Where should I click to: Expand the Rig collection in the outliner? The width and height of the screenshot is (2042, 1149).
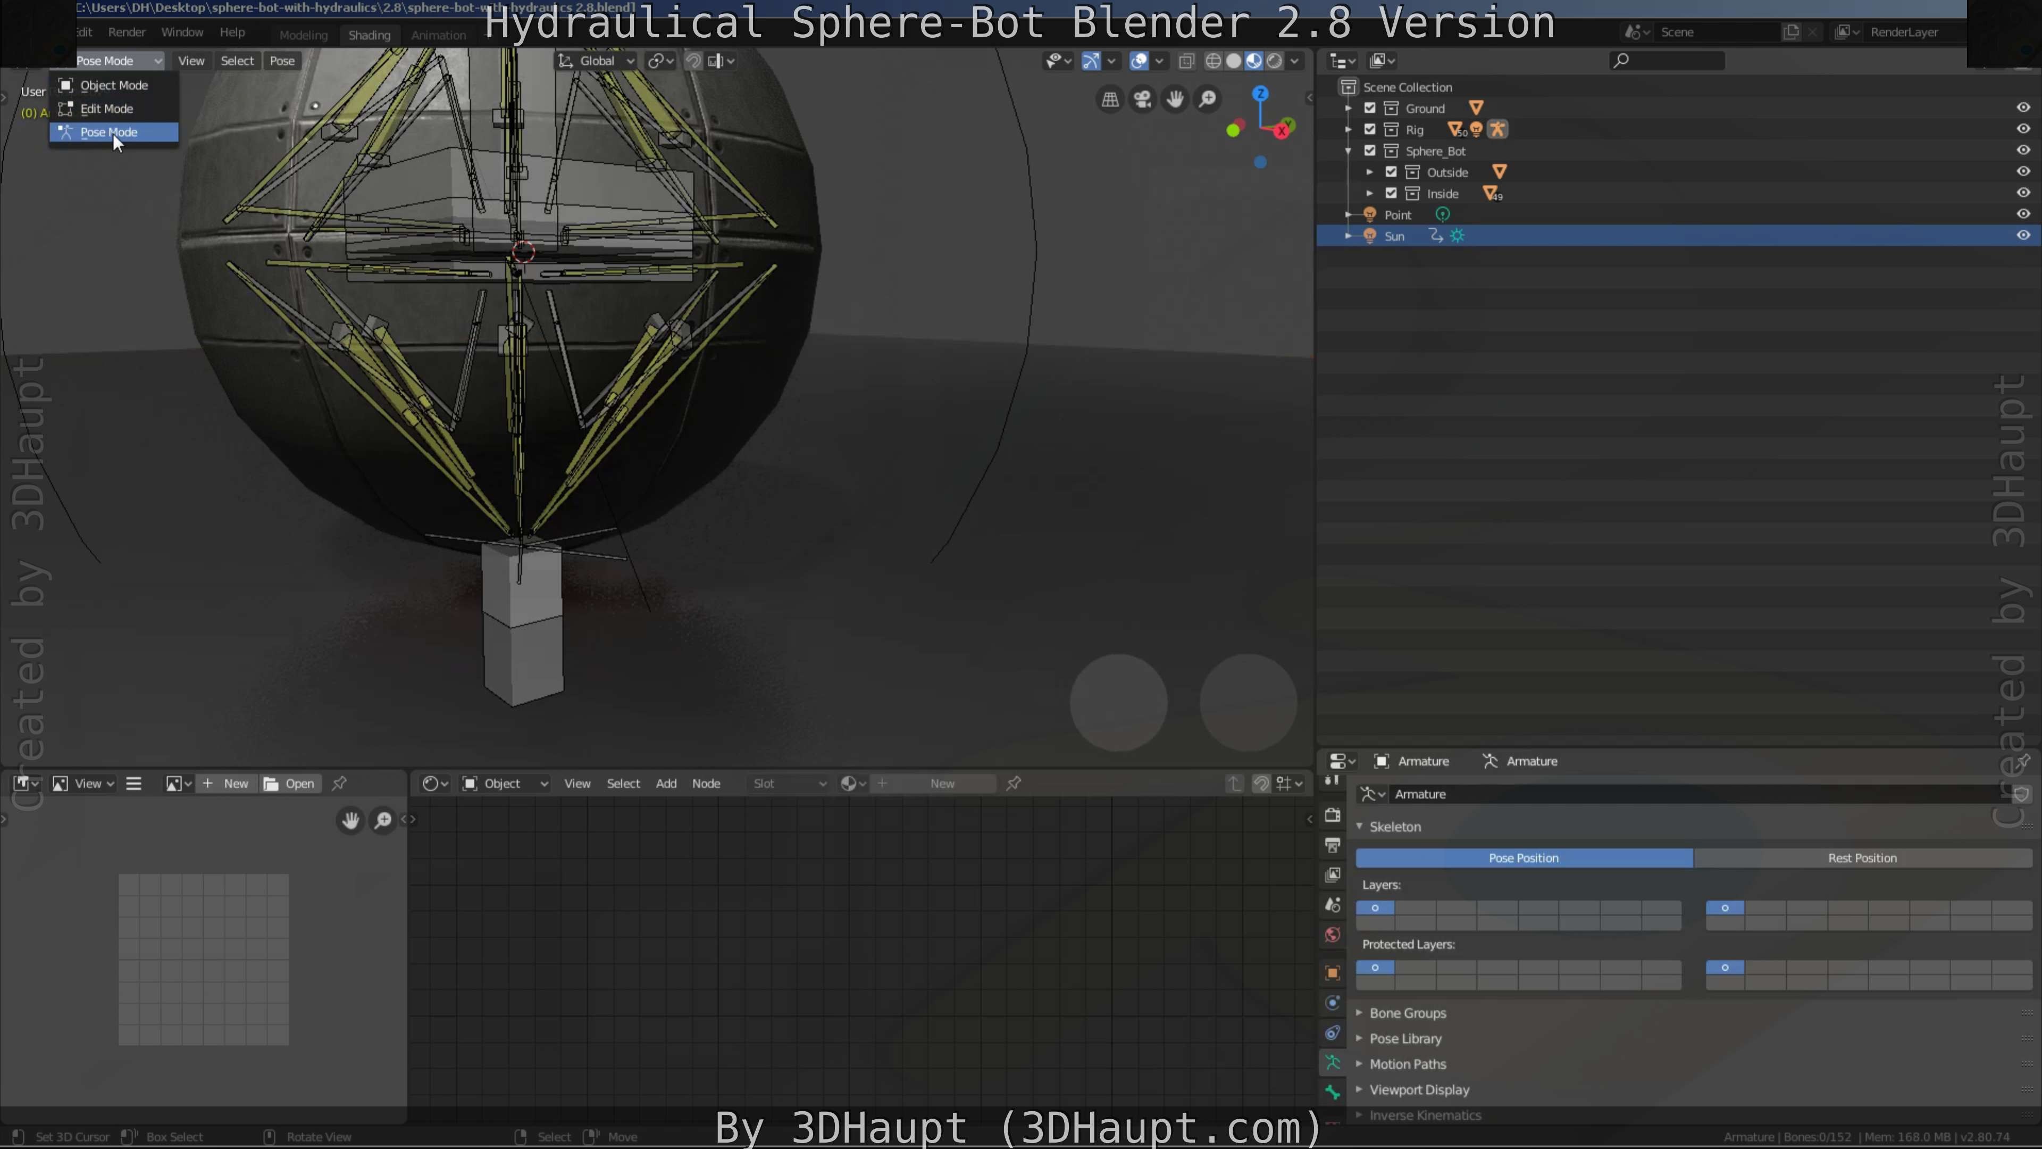(1350, 129)
